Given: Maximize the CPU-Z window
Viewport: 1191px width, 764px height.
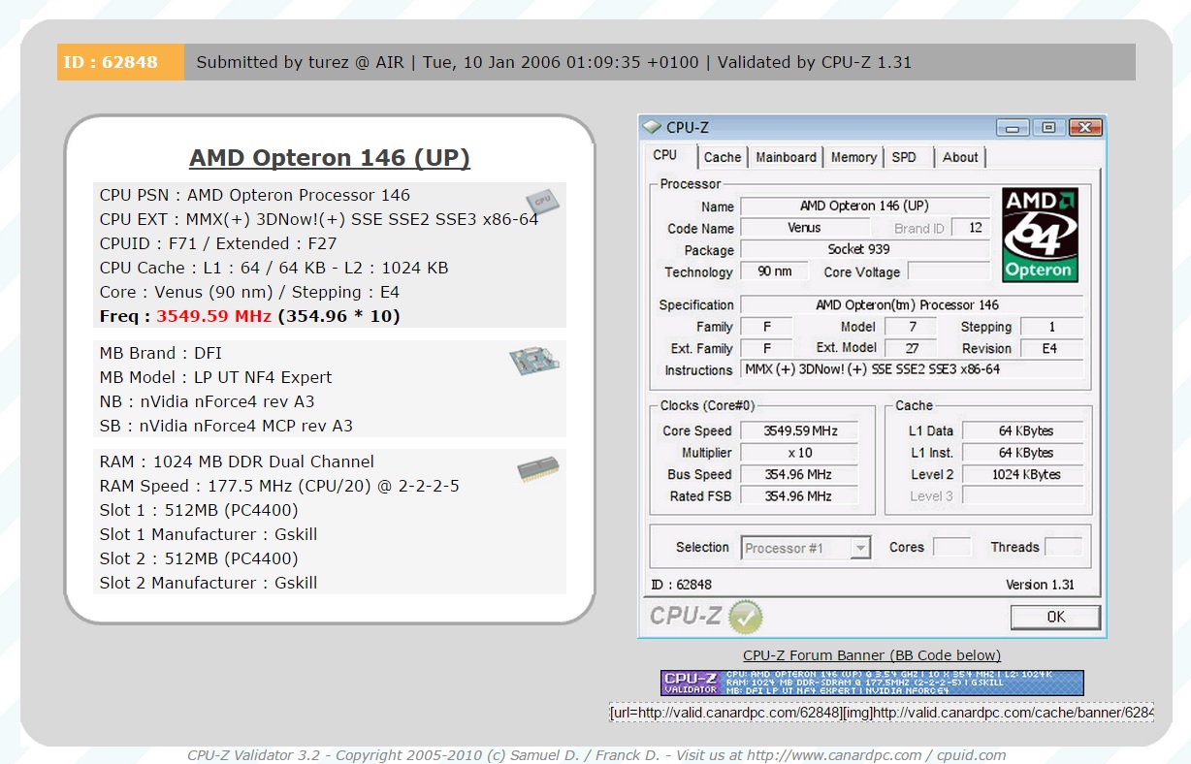Looking at the screenshot, I should (x=1048, y=127).
